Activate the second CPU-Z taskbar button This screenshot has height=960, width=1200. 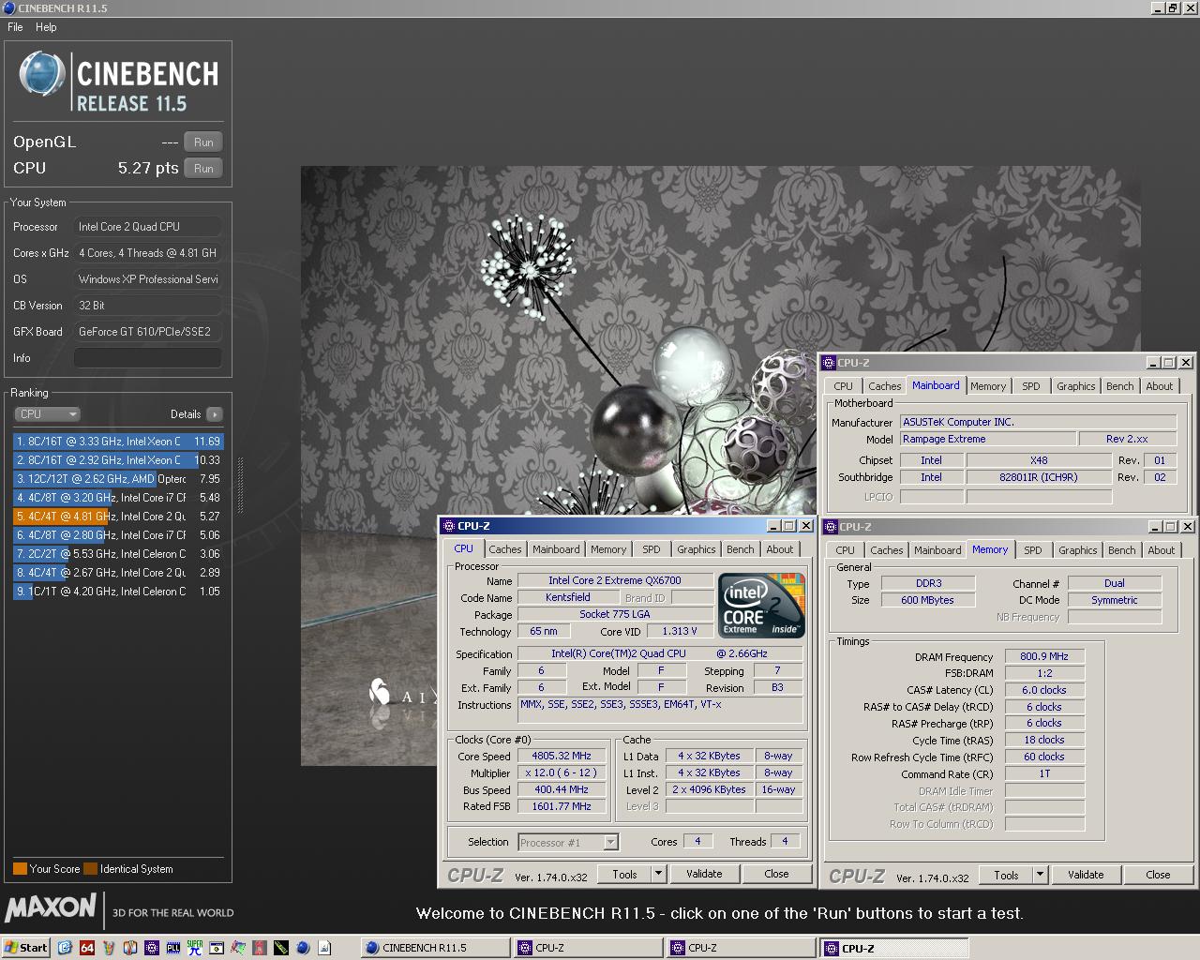tap(742, 948)
